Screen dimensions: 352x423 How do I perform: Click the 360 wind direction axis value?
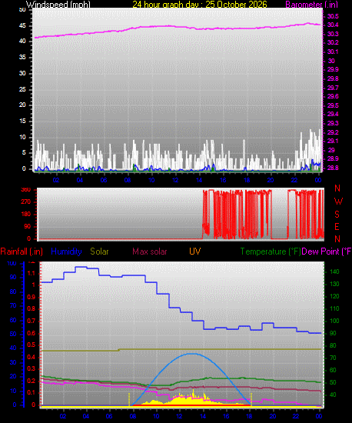(x=26, y=190)
